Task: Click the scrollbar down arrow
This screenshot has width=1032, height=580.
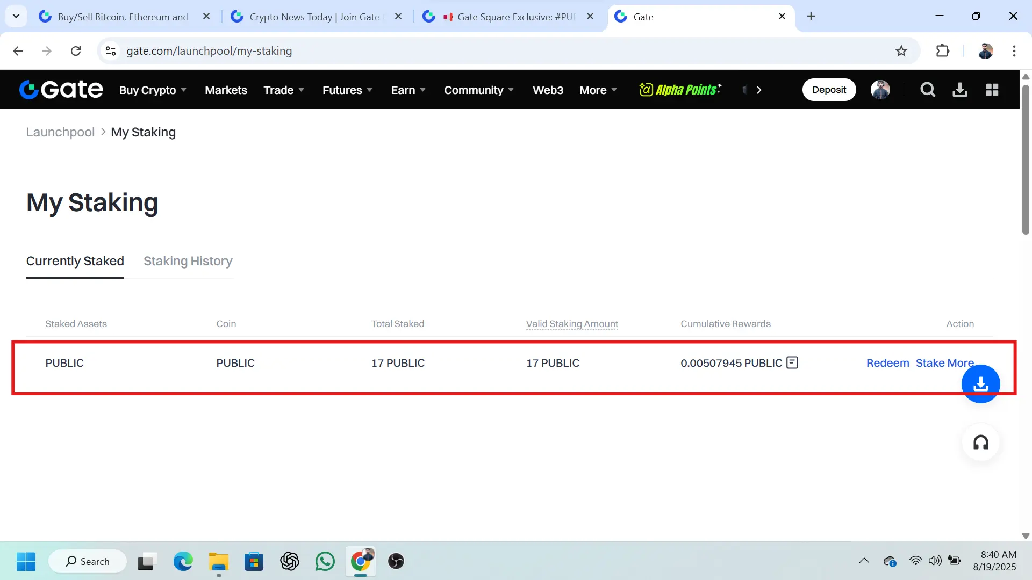Action: tap(1026, 536)
